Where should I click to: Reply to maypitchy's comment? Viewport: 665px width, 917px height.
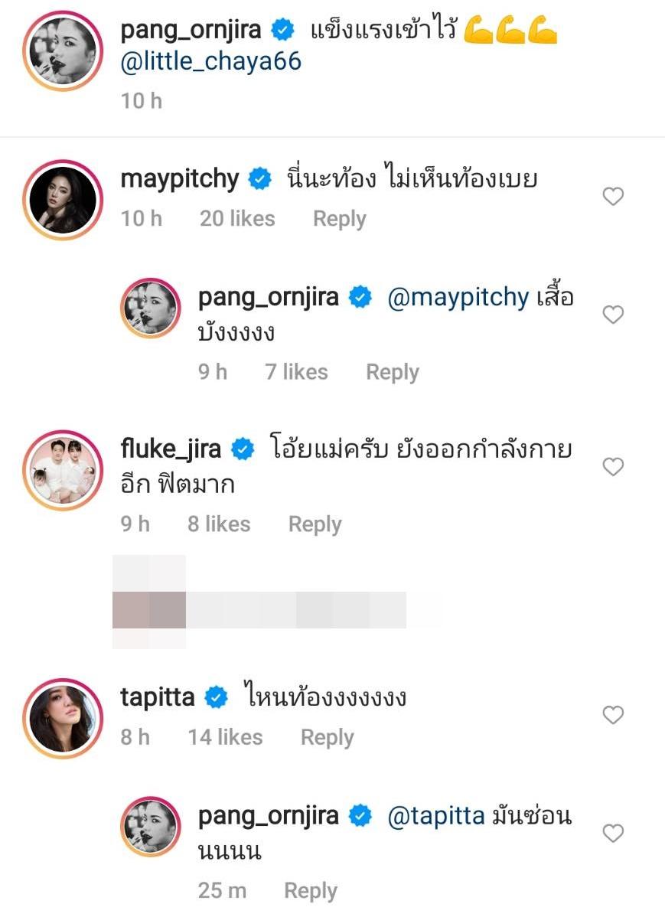click(339, 219)
